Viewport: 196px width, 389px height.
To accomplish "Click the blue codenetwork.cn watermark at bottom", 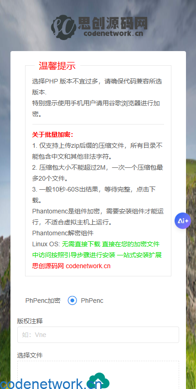I will pos(51,383).
